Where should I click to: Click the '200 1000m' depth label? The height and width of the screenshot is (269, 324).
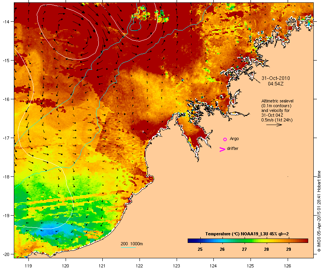[x=132, y=244]
